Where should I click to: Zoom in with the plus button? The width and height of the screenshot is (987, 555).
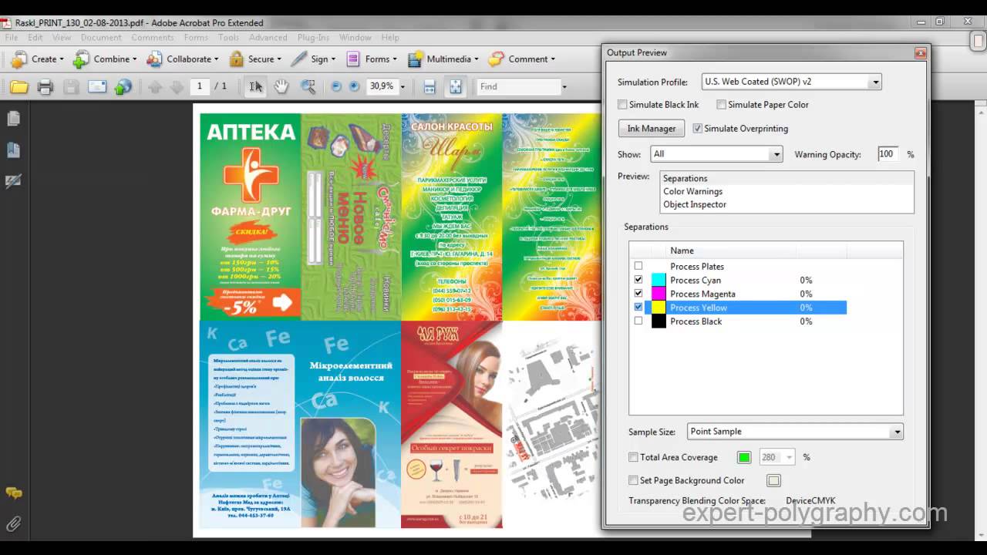(354, 86)
